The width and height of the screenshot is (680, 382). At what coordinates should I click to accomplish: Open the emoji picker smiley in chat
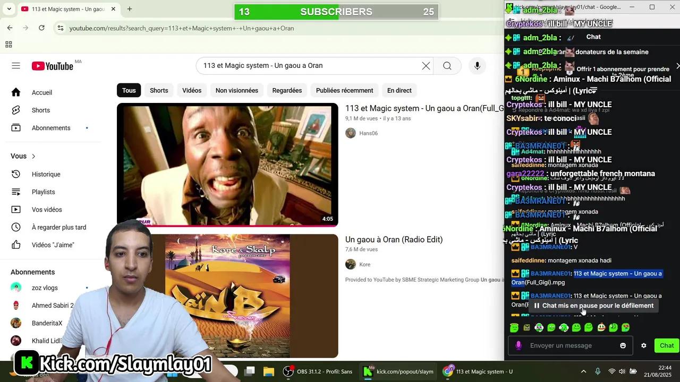point(623,345)
